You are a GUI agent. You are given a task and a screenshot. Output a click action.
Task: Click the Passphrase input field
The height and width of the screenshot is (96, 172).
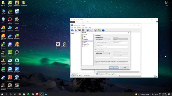(103, 58)
